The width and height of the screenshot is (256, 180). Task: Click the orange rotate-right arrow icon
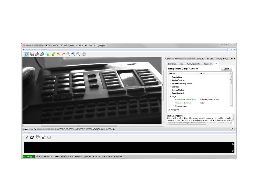(63, 54)
